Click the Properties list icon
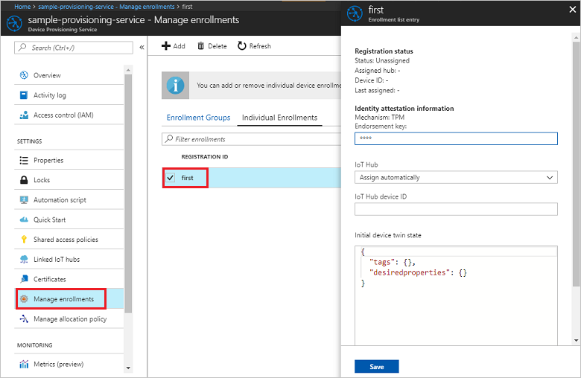This screenshot has height=378, width=581. 24,160
